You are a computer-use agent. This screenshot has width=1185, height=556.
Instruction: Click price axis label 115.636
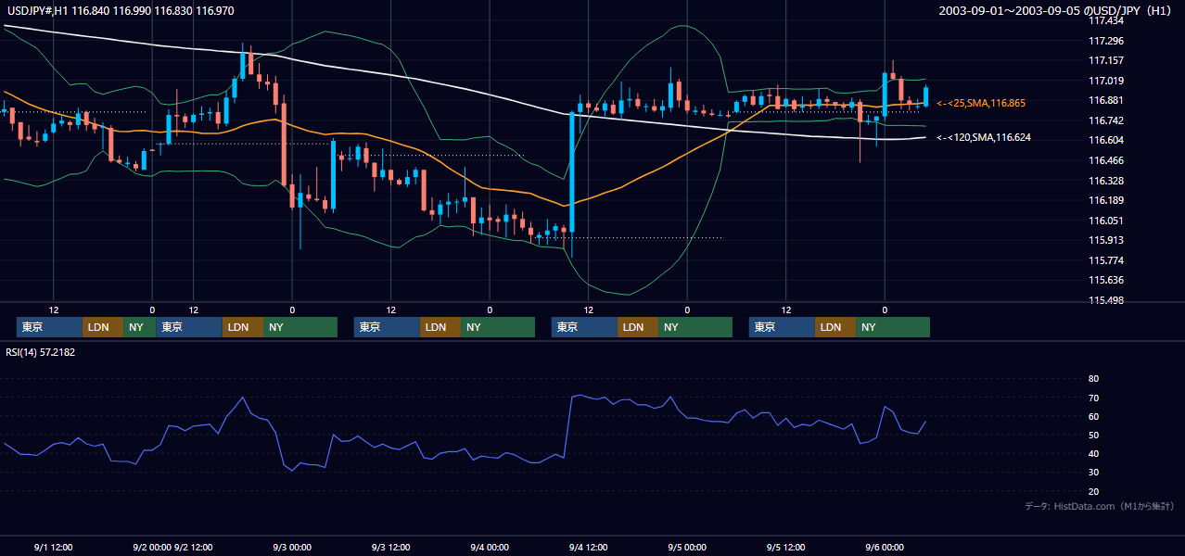pos(1105,280)
